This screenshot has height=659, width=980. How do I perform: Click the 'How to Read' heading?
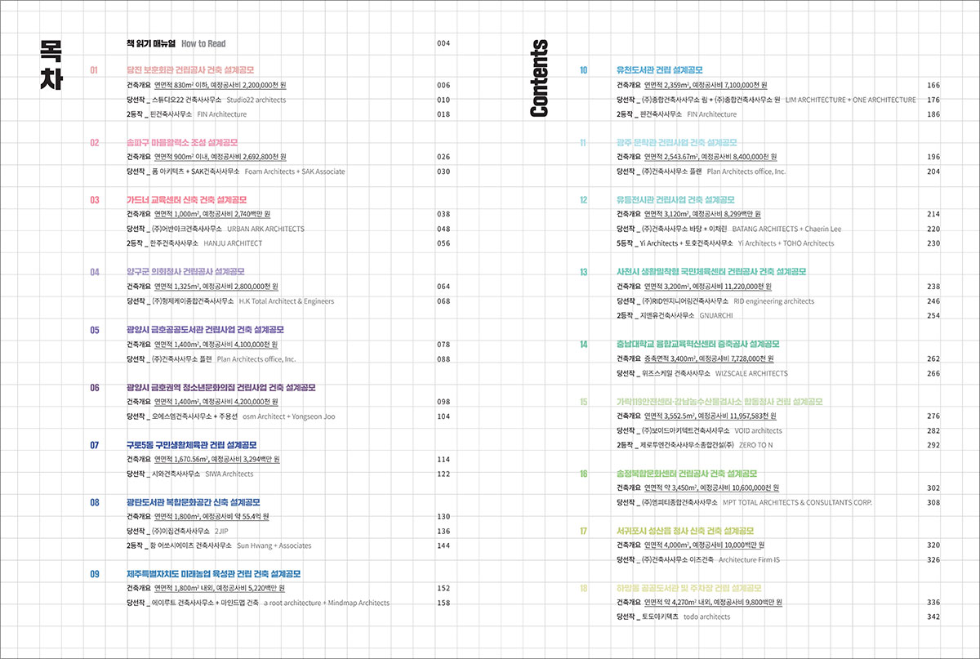[x=203, y=43]
